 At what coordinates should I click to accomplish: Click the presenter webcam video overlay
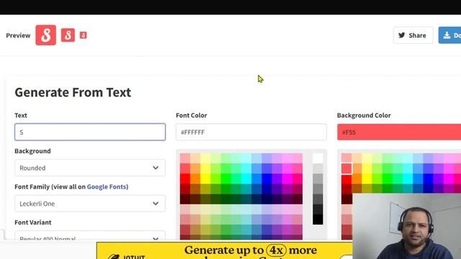click(407, 226)
